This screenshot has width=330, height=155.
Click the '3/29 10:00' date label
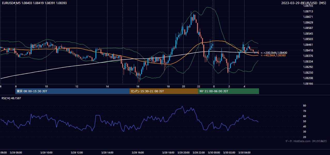(46, 153)
